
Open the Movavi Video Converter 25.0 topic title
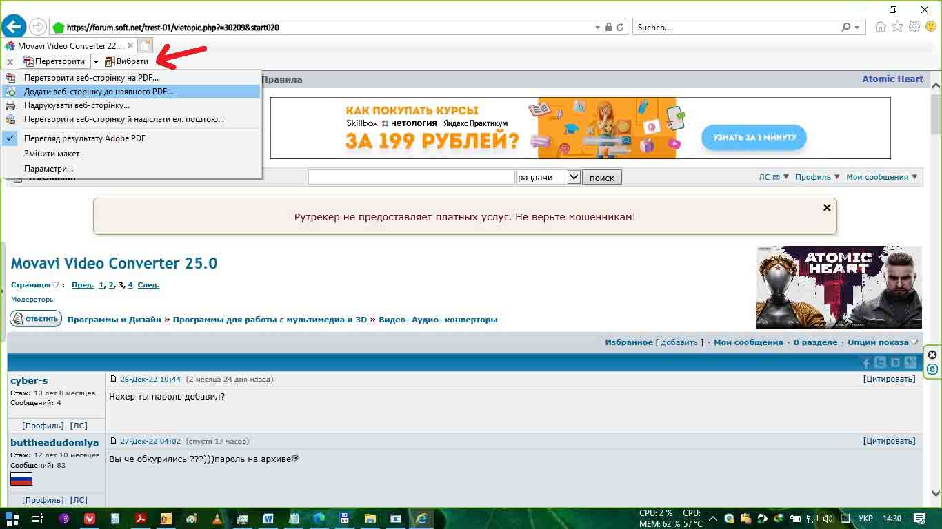tap(114, 263)
